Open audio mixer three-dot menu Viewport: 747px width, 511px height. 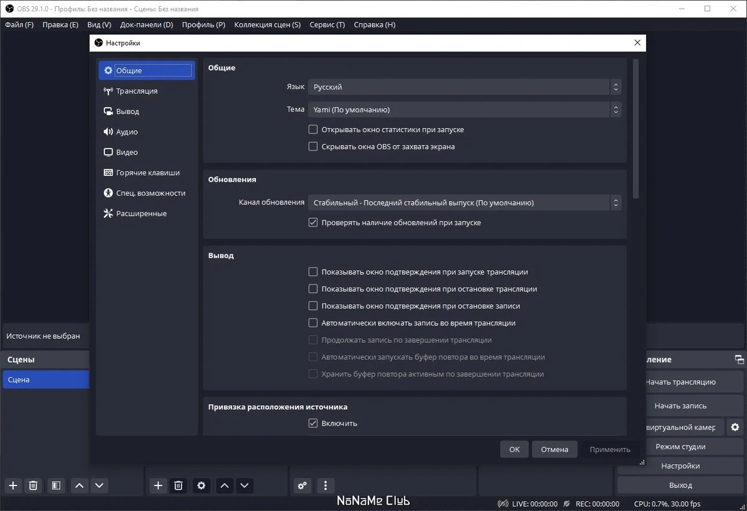click(x=326, y=485)
